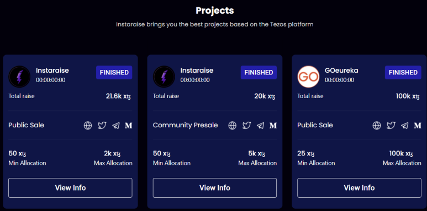Open Telegram icon on GOeureka card
This screenshot has height=211, width=427.
pyautogui.click(x=405, y=126)
